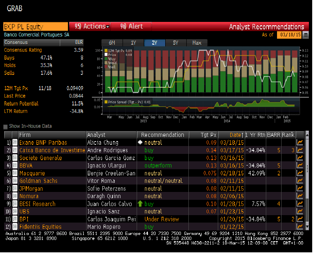This screenshot has width=318, height=254.
Task: Sort the table by the Date column
Action: (231, 135)
